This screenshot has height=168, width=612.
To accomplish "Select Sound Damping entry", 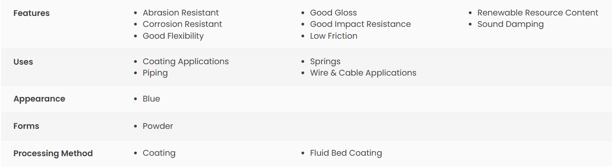I will tap(510, 24).
